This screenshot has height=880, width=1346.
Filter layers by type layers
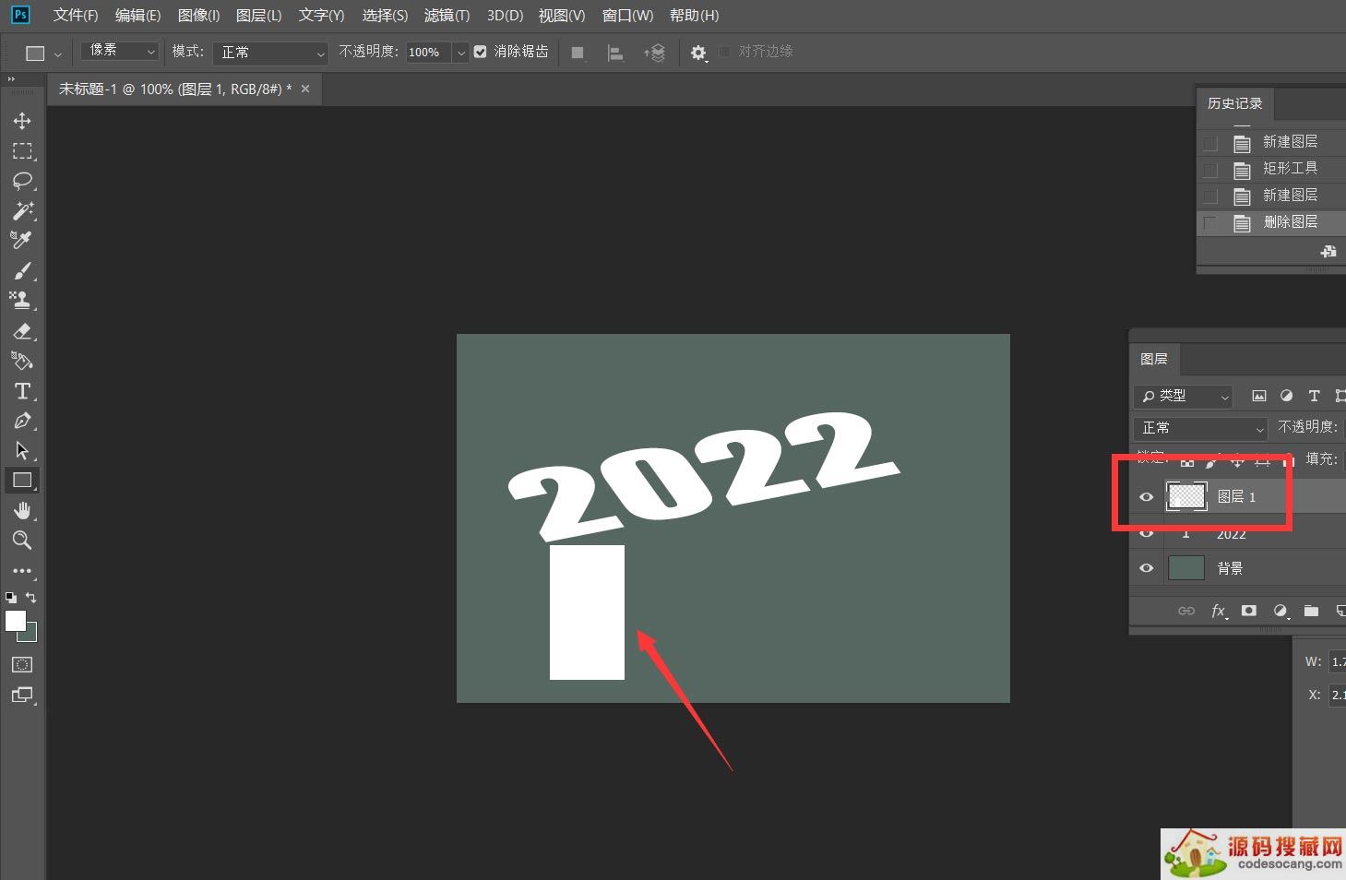(x=1314, y=396)
